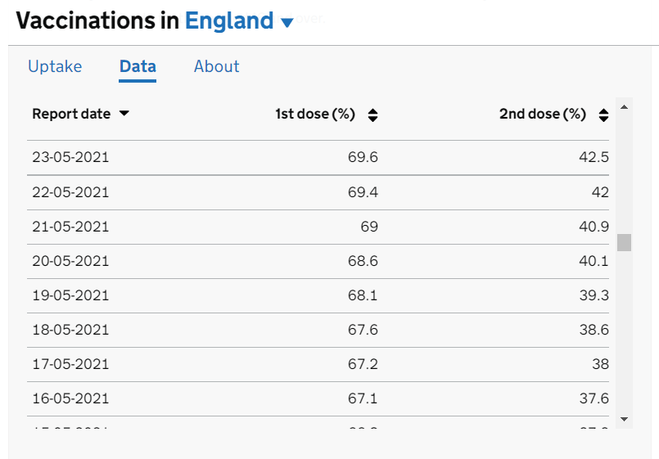Select the Data tab

click(138, 66)
